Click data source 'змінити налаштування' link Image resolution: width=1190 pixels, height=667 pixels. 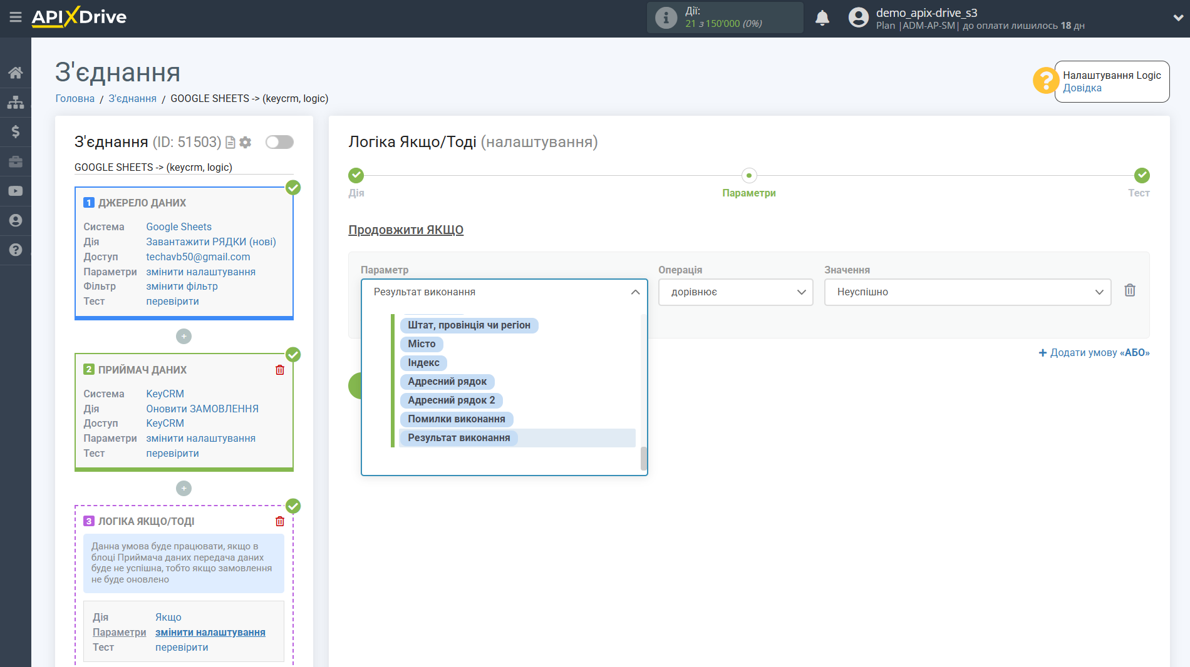click(x=200, y=272)
